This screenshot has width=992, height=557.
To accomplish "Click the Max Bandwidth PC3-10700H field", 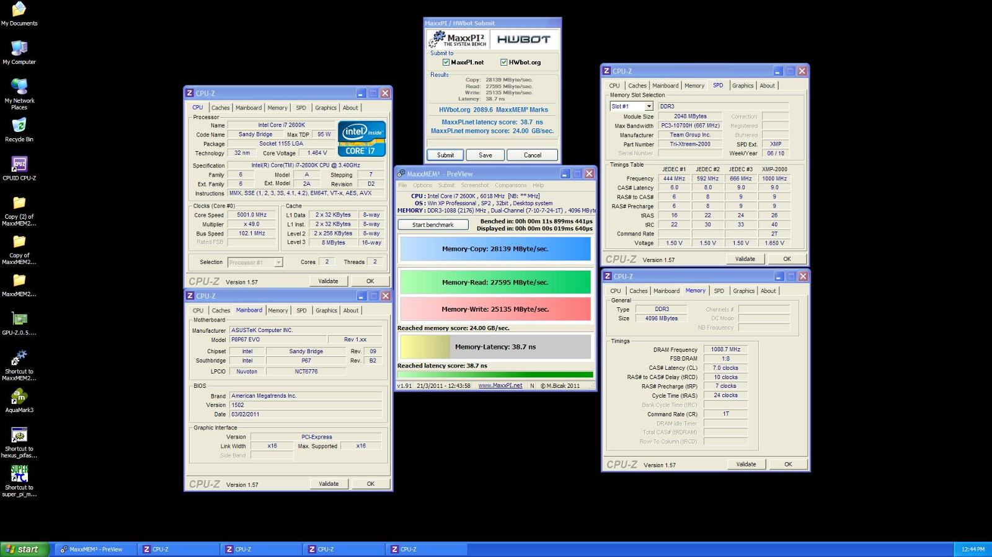I will pyautogui.click(x=690, y=126).
